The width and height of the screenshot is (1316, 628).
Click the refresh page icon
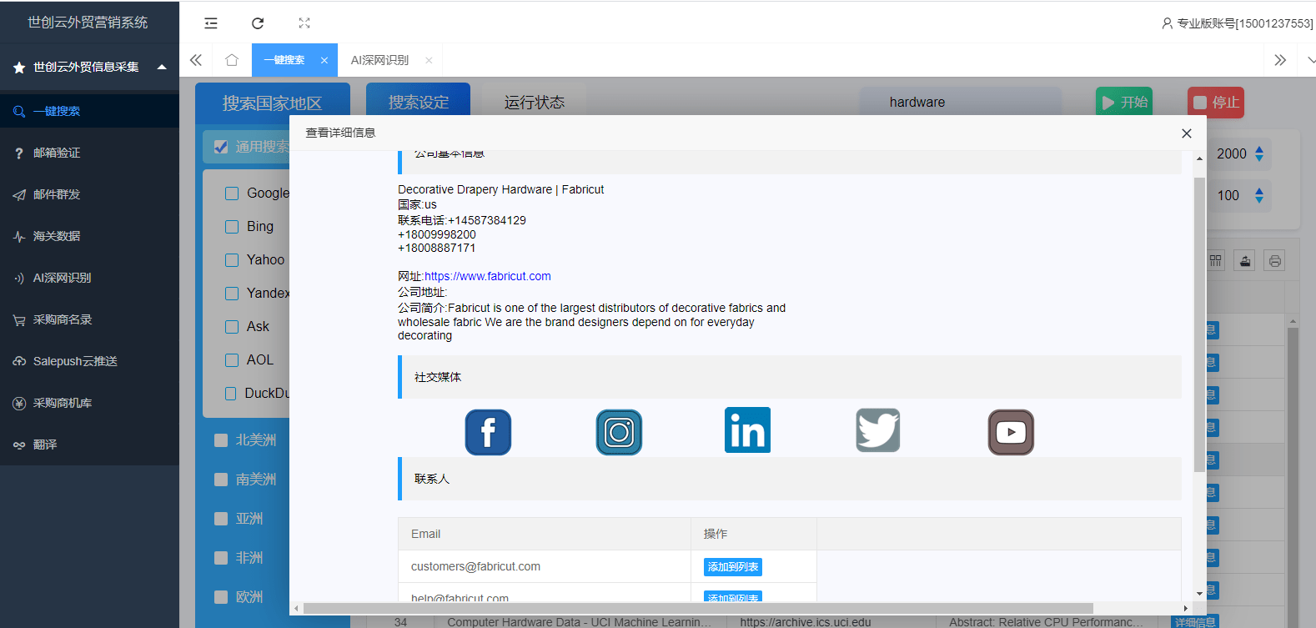click(258, 23)
